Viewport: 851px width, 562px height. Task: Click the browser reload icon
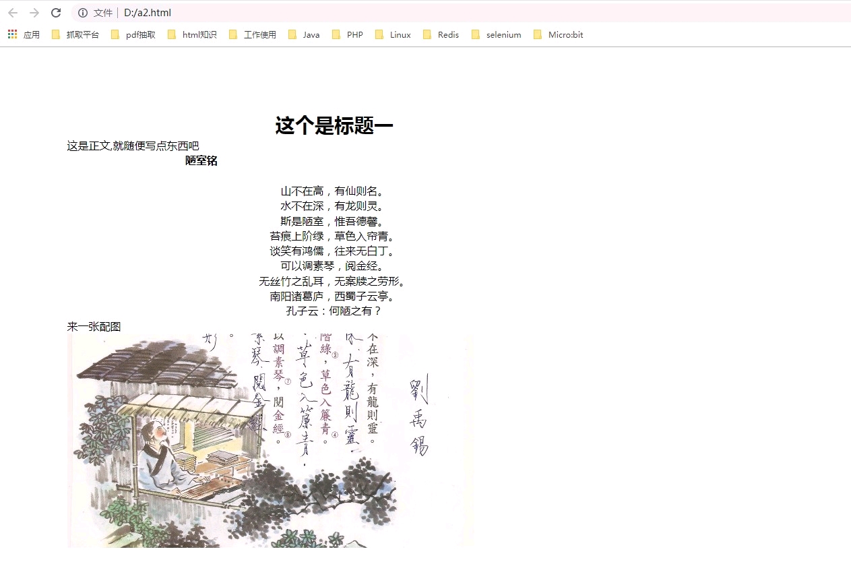[x=56, y=12]
